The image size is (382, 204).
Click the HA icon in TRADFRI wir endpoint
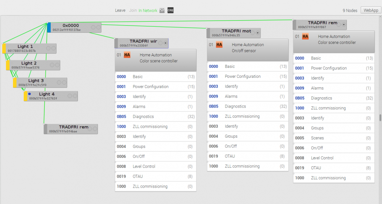[x=127, y=55]
